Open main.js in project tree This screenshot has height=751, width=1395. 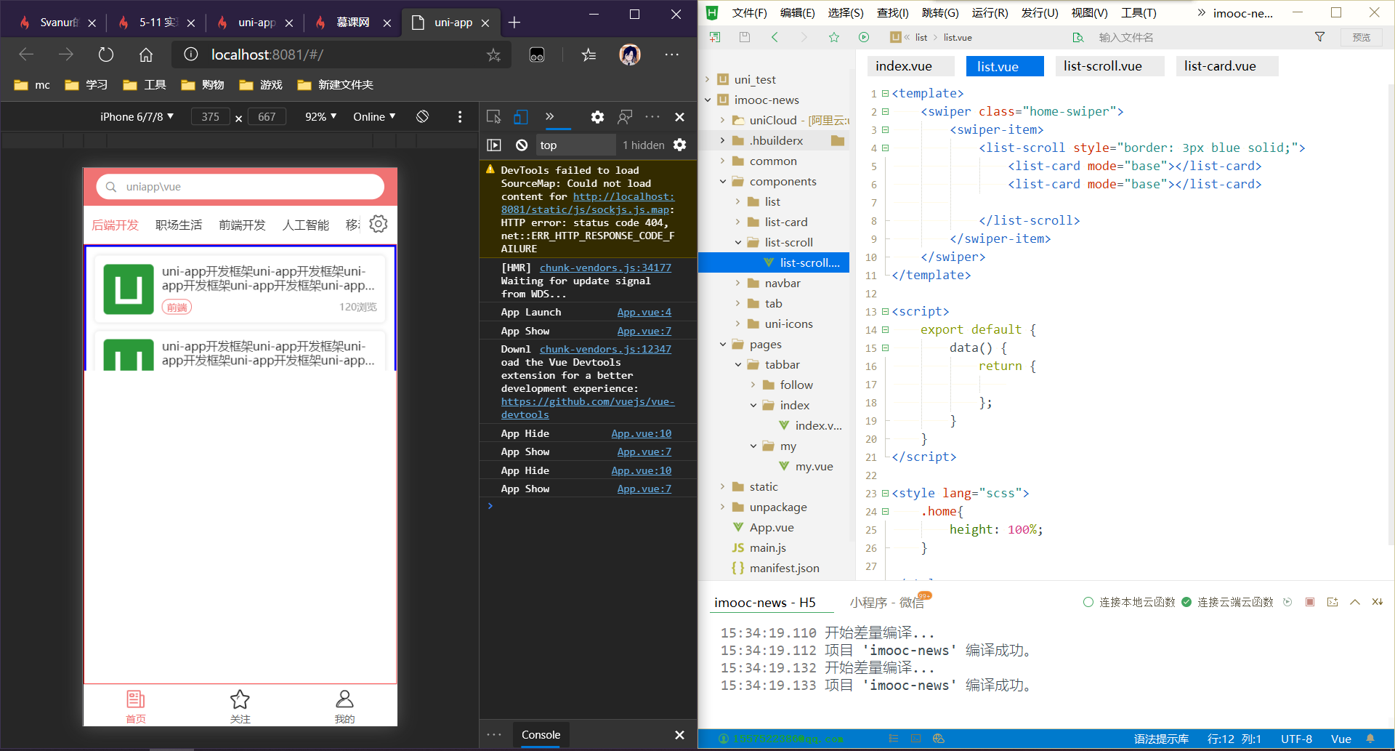(768, 547)
